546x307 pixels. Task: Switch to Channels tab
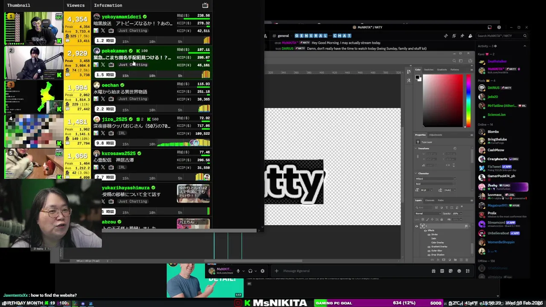coord(430,200)
